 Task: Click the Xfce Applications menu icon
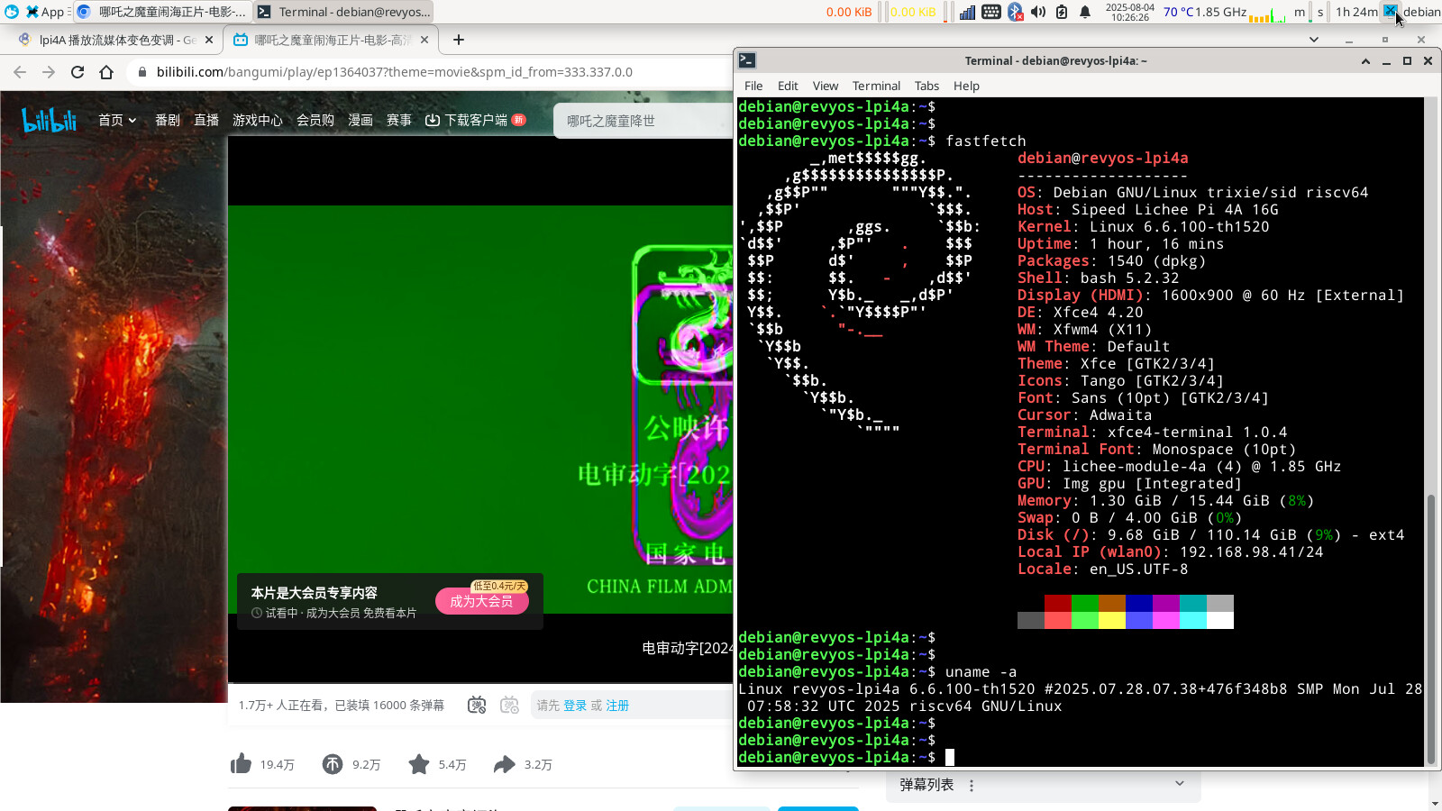click(32, 12)
